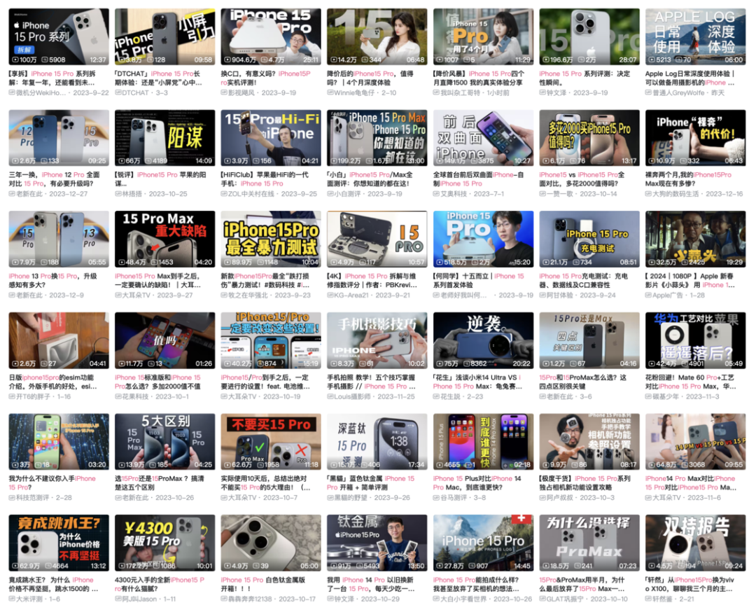Go to uploader 'Apple广告'
756x612 pixels.
pyautogui.click(x=668, y=295)
